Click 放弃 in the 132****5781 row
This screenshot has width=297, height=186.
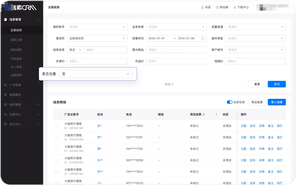pos(253,137)
